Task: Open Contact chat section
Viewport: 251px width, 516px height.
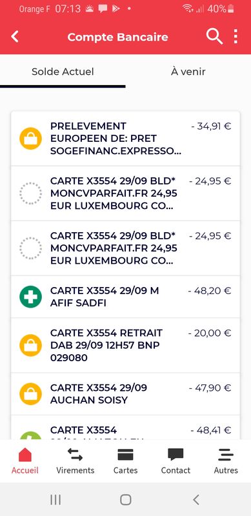Action: point(176,461)
